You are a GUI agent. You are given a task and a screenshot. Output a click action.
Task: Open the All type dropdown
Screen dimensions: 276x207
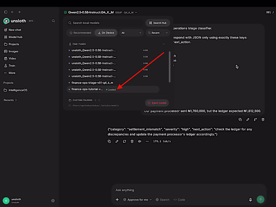131,33
